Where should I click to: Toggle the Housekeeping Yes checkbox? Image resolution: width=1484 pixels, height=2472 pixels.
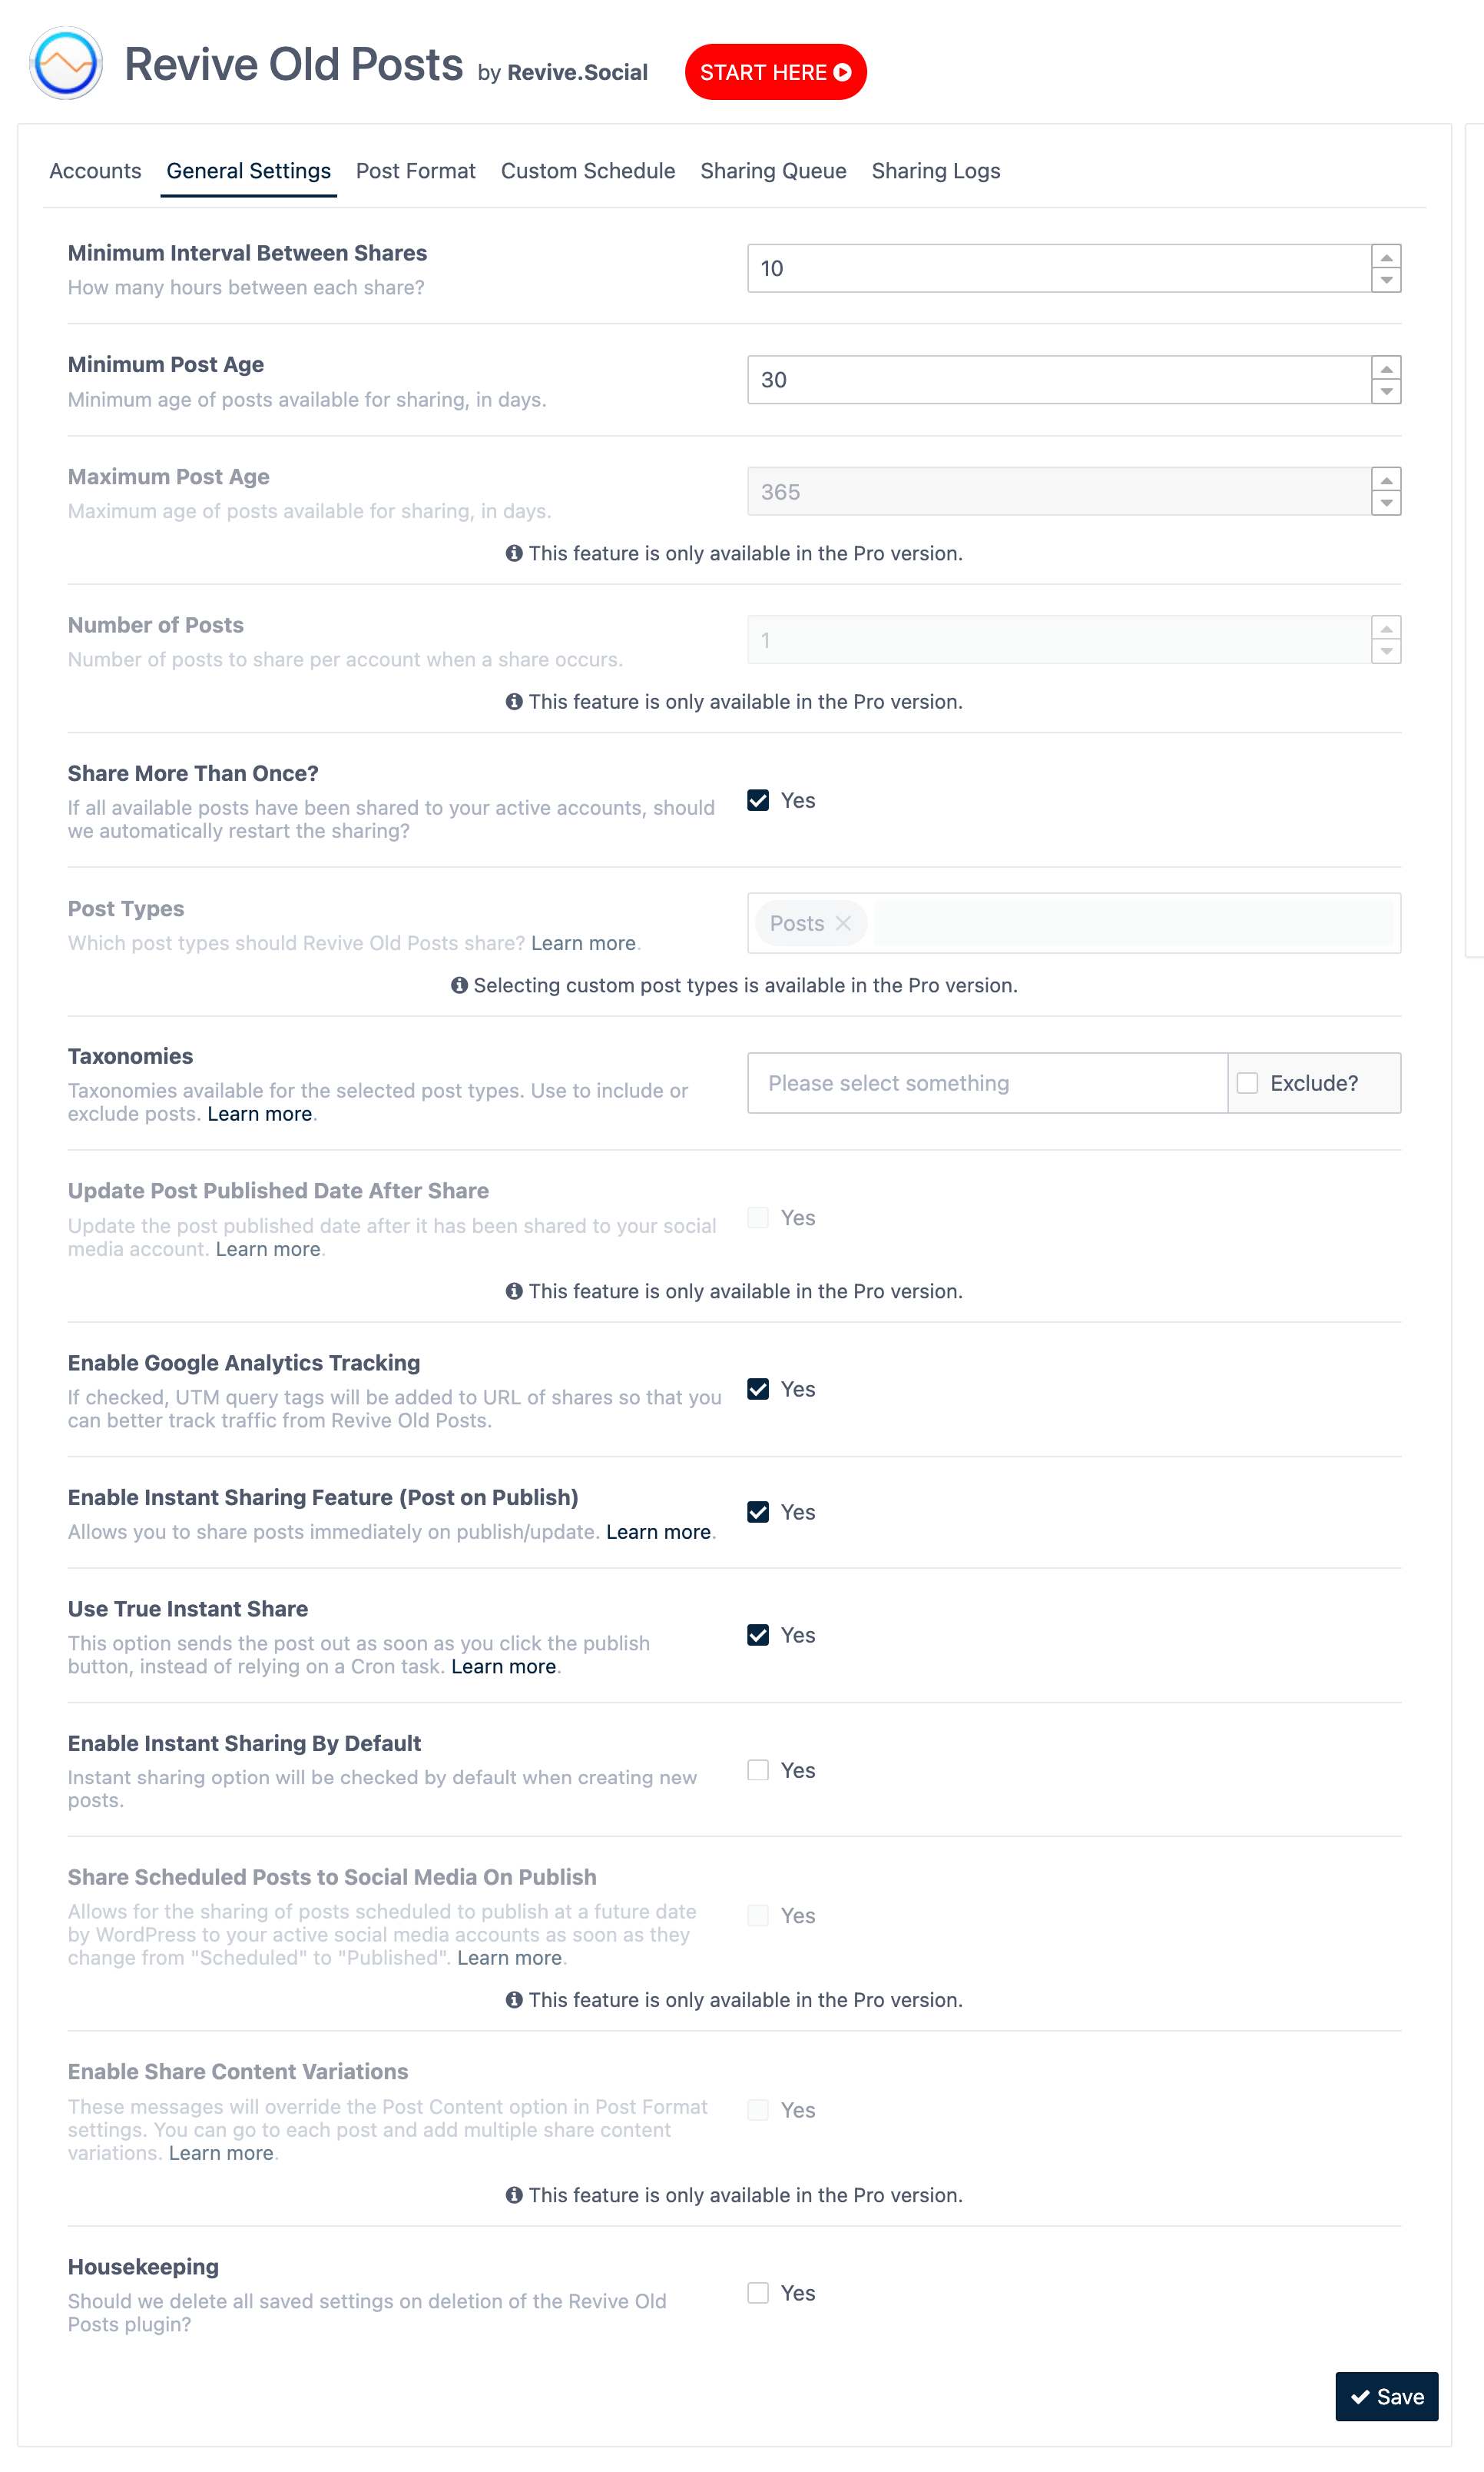(757, 2294)
